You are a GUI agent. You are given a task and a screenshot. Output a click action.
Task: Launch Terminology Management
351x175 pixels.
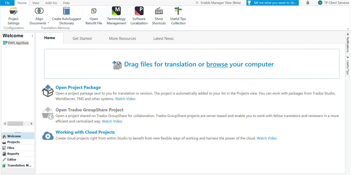(116, 16)
